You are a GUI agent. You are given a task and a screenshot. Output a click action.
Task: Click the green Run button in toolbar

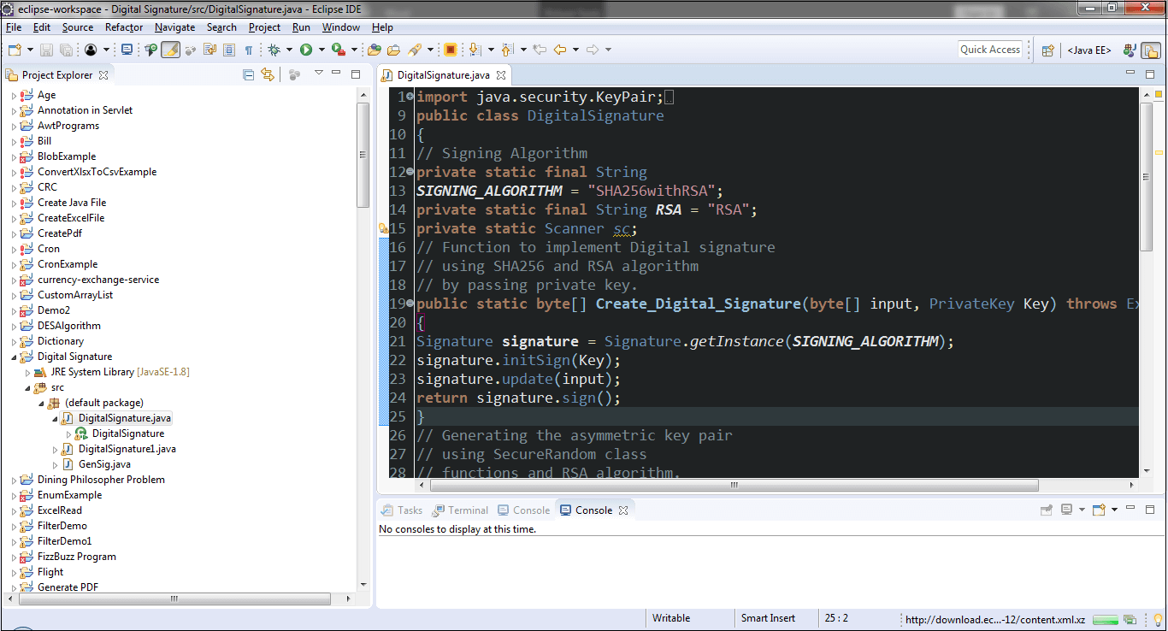[305, 50]
